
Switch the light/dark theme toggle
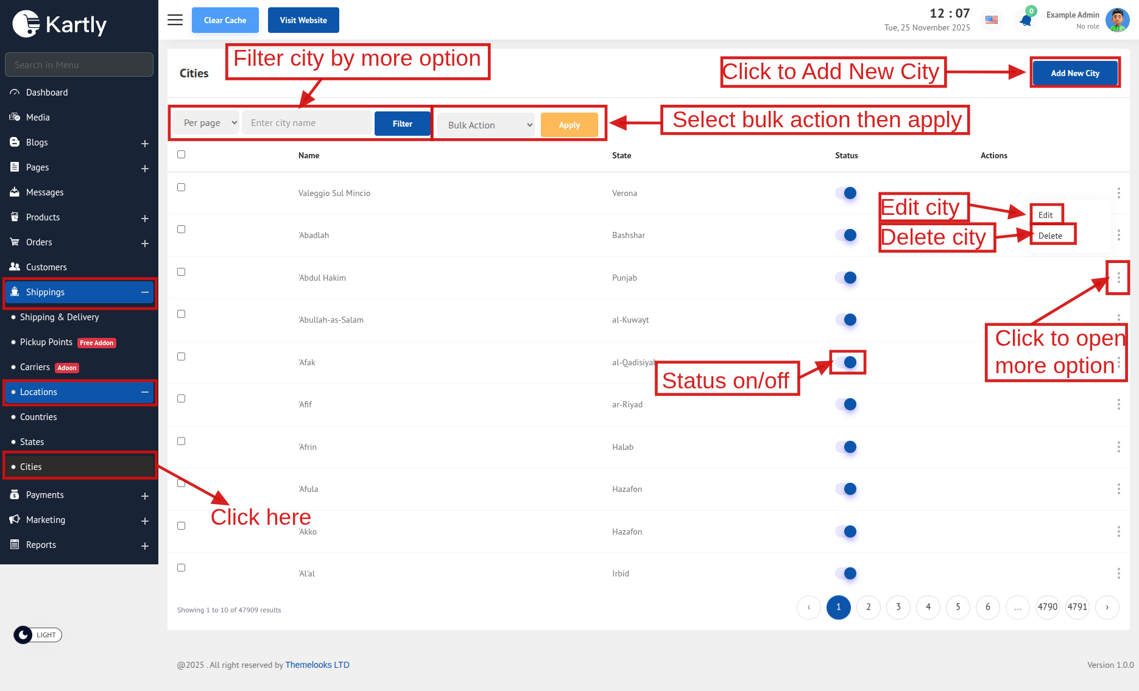click(x=38, y=635)
